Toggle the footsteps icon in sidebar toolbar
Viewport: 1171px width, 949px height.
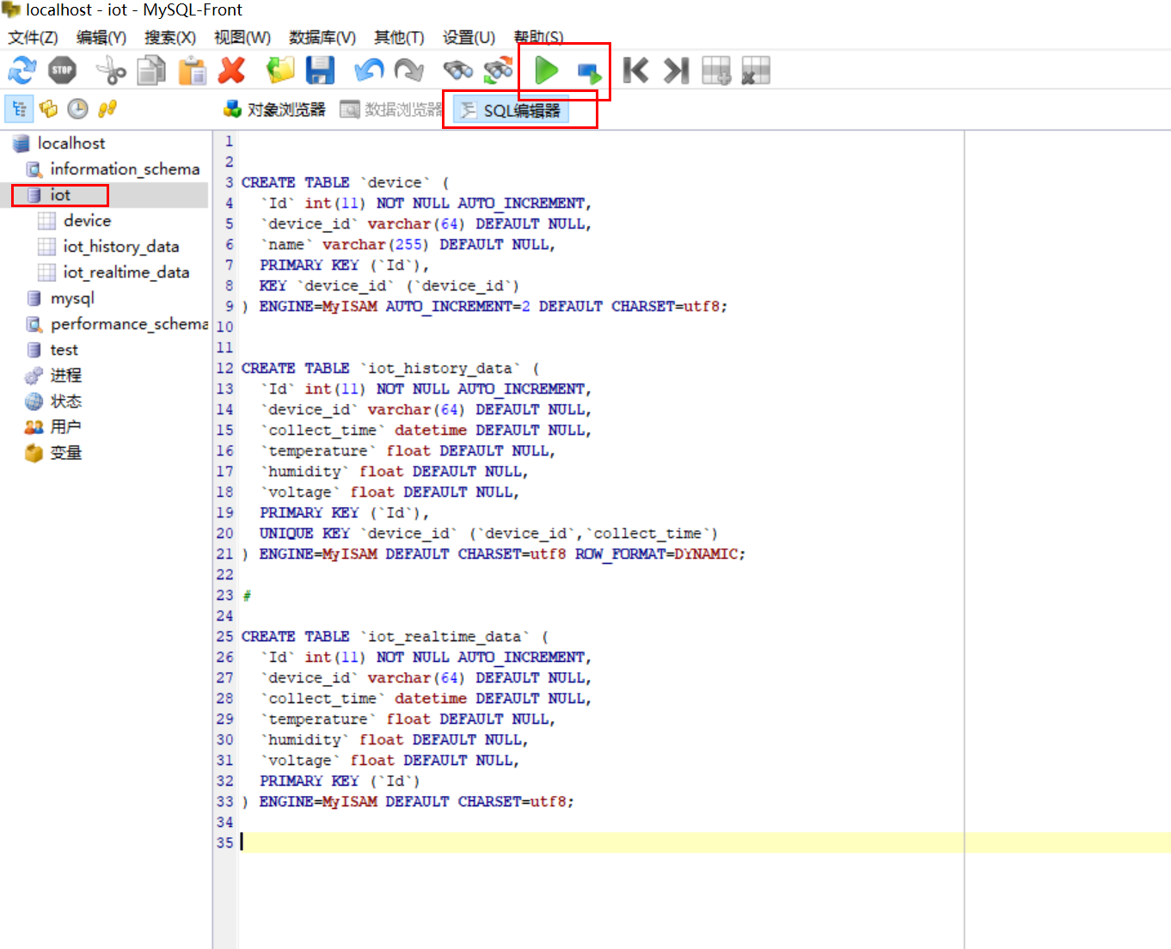click(x=107, y=109)
